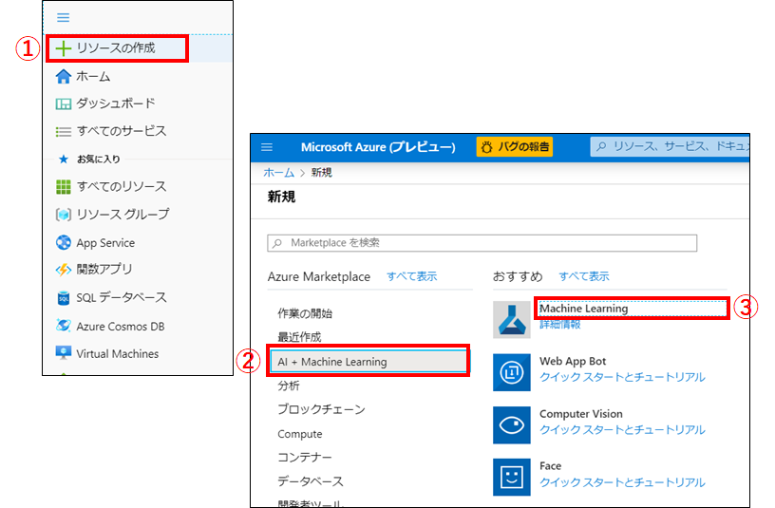Select データベース category
775x508 pixels.
pyautogui.click(x=310, y=481)
